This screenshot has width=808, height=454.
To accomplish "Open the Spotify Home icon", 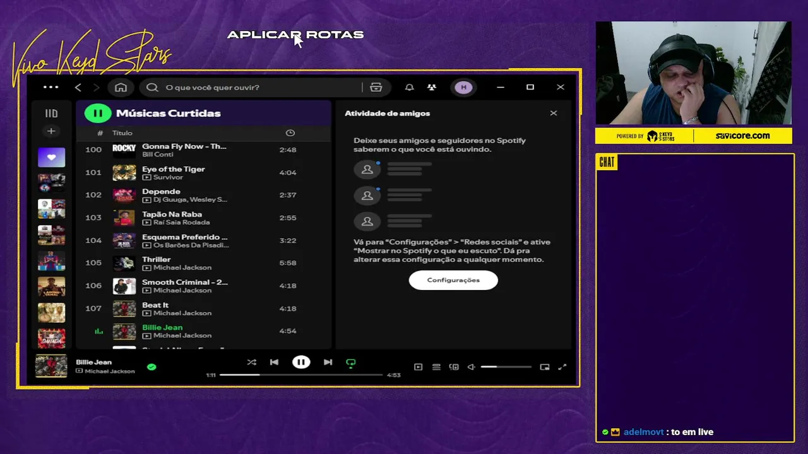I will point(121,87).
